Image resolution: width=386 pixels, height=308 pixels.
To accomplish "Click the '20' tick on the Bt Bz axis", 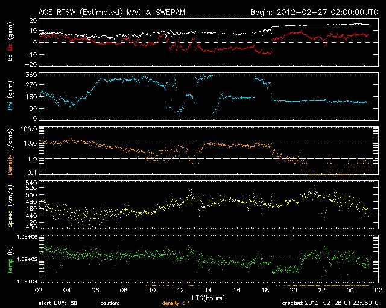I will tap(33, 20).
